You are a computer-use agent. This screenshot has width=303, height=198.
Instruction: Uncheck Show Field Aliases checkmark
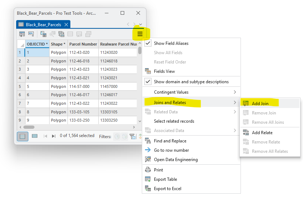148,43
